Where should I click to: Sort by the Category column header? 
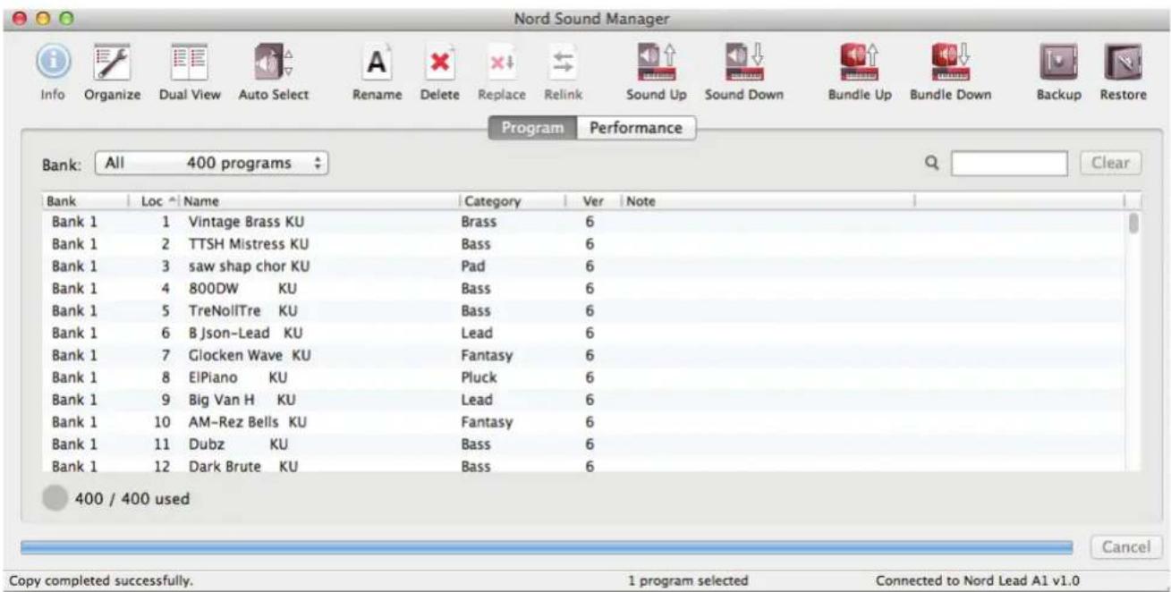coord(512,202)
